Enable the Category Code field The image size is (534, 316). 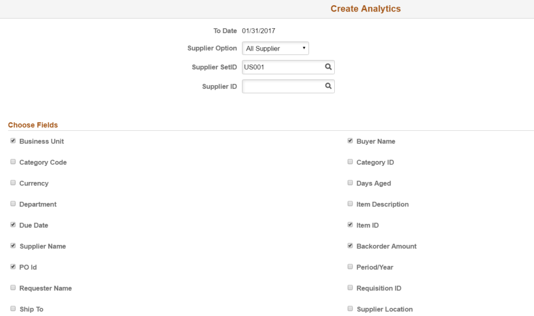(x=13, y=161)
